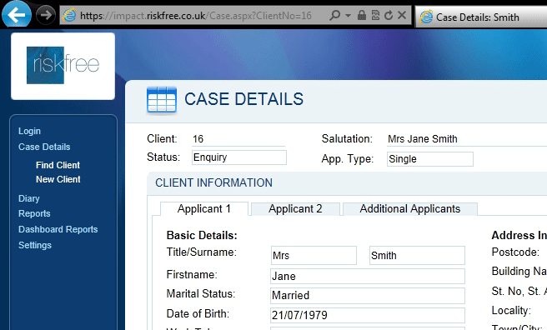The height and width of the screenshot is (330, 547).
Task: Click the search magnifier in address bar
Action: pos(334,15)
